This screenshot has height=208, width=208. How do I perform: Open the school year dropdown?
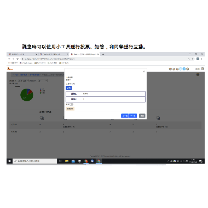pos(23,80)
